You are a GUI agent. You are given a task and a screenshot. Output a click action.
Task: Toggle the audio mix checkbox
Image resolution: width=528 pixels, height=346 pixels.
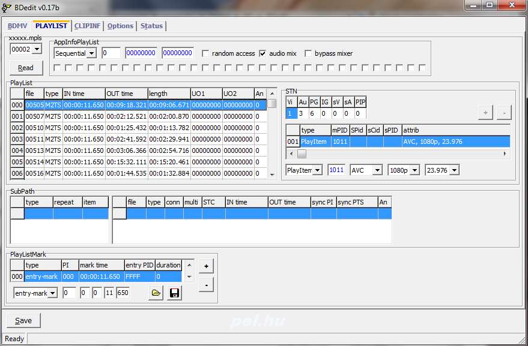[262, 53]
